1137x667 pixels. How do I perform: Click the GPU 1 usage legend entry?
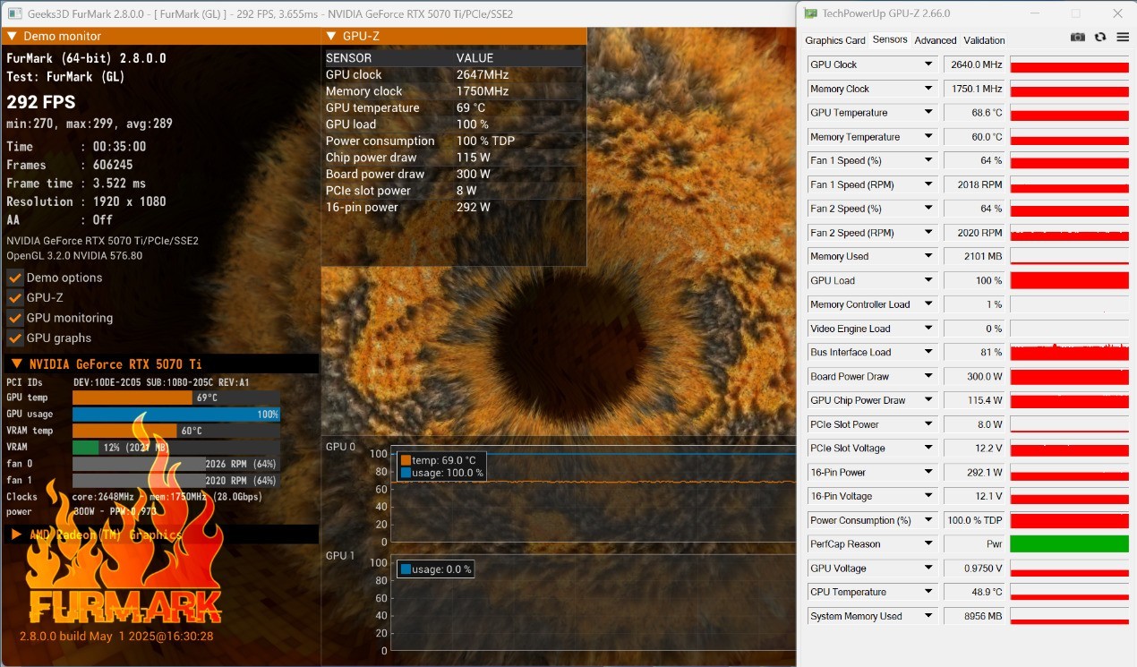[x=436, y=569]
